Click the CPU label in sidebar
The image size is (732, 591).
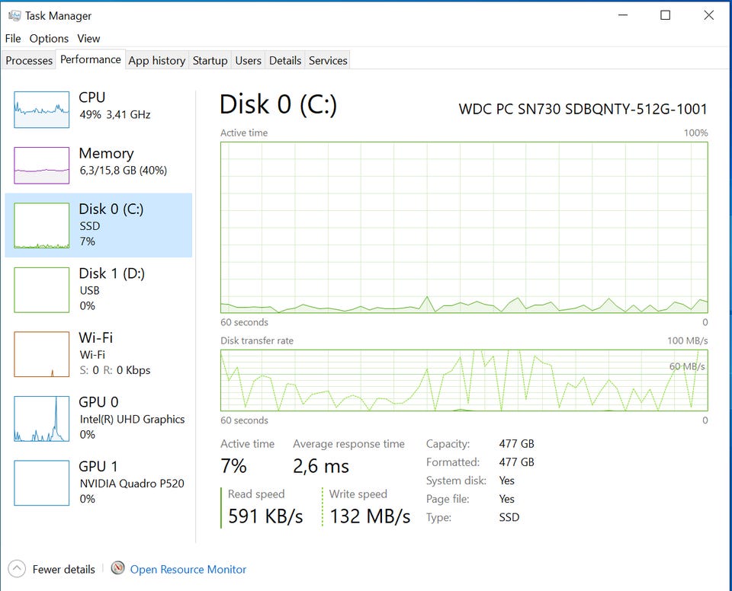pyautogui.click(x=92, y=97)
